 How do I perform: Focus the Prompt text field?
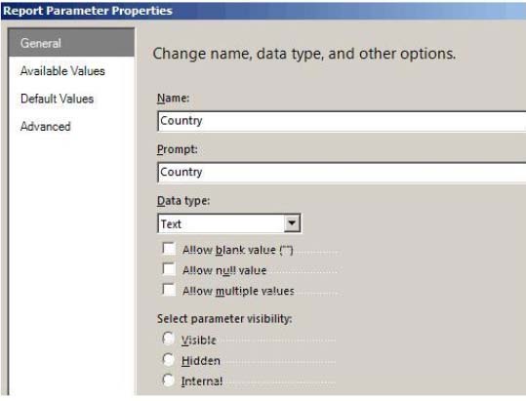(342, 173)
